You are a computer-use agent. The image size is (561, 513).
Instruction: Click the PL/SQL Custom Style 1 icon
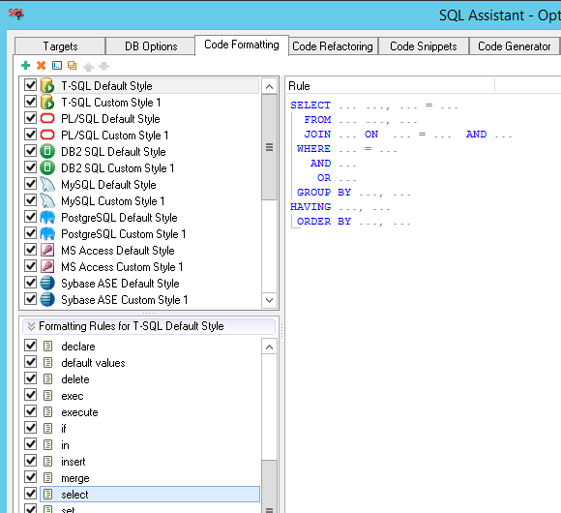tap(47, 135)
